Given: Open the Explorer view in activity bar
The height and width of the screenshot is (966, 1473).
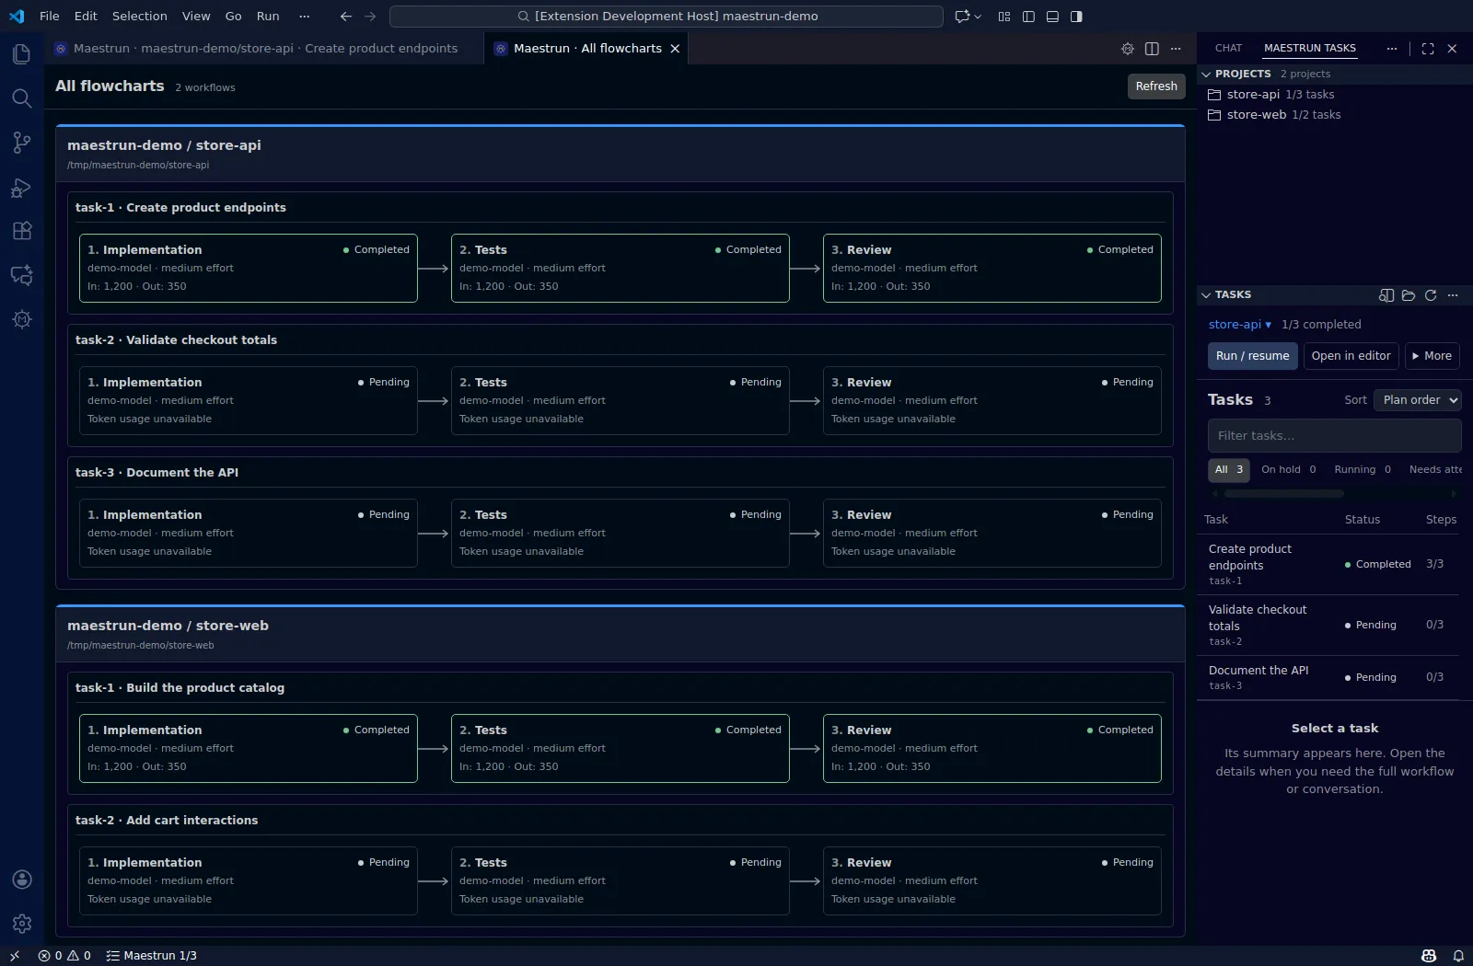Looking at the screenshot, I should 22,54.
